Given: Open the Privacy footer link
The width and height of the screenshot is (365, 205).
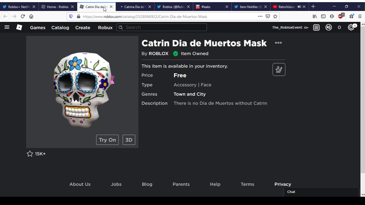Looking at the screenshot, I should pos(283,184).
